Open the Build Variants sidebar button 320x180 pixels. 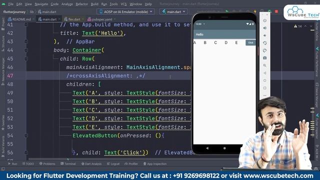(3, 146)
